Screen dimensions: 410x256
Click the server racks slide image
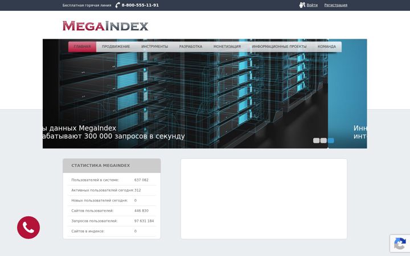185,93
